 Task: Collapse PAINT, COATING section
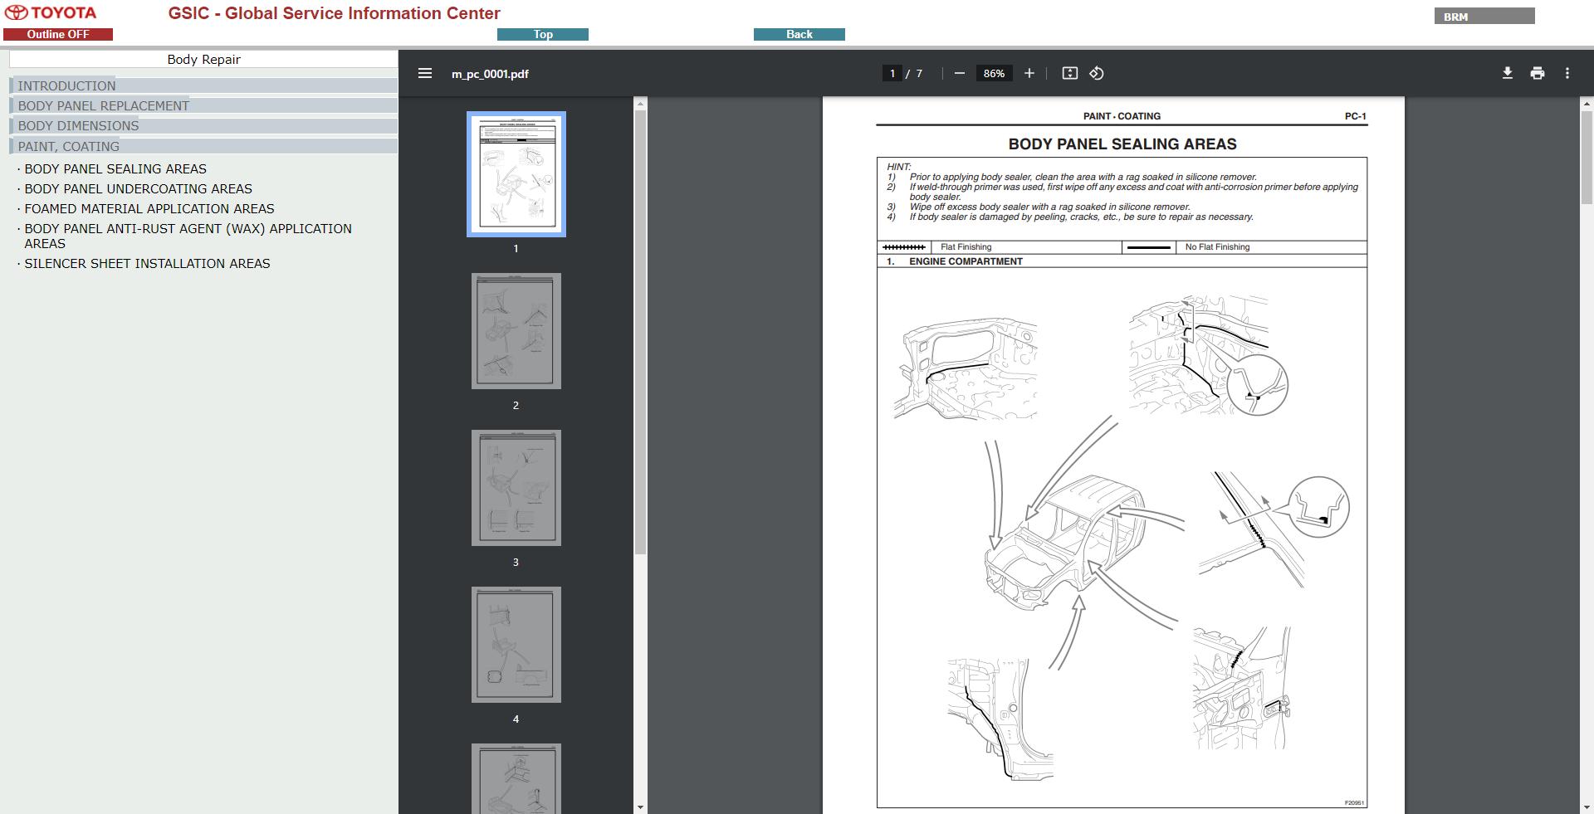click(203, 146)
